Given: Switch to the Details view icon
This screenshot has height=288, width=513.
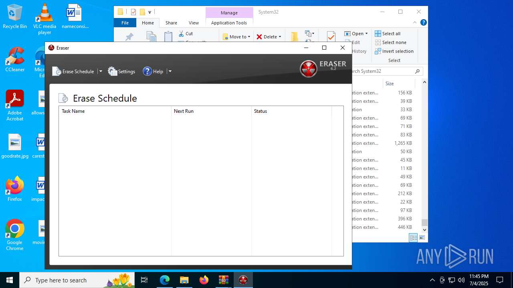Looking at the screenshot, I should 413,238.
